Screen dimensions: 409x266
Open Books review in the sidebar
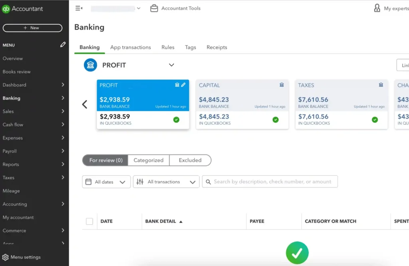click(x=16, y=72)
